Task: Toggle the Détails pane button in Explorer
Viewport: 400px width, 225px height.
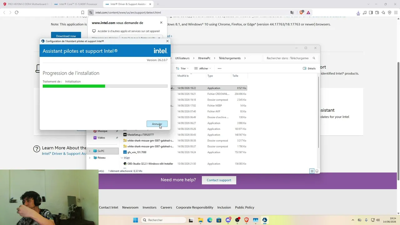Action: [x=309, y=68]
